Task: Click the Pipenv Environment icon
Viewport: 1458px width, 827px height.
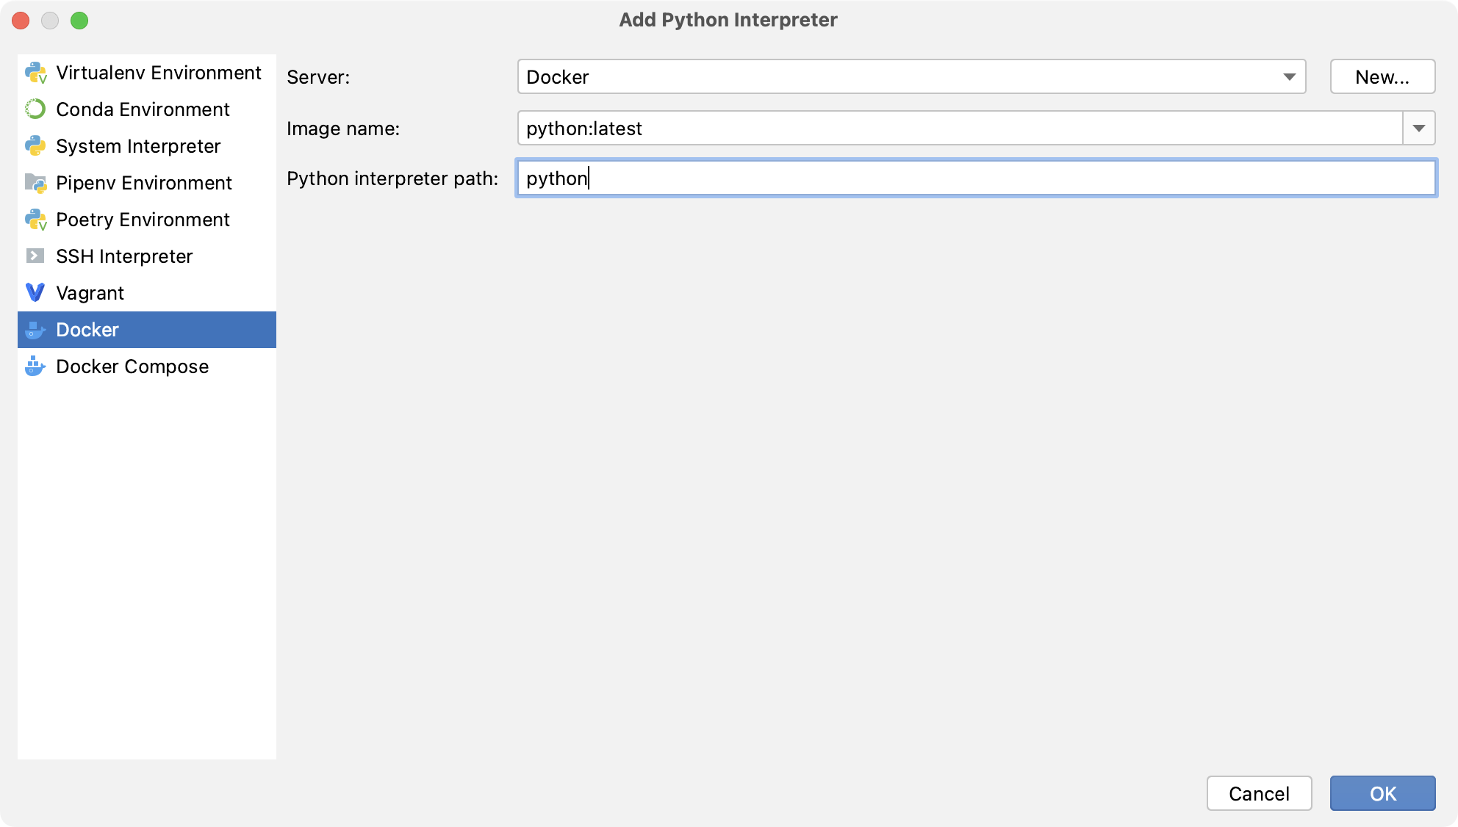Action: coord(35,182)
